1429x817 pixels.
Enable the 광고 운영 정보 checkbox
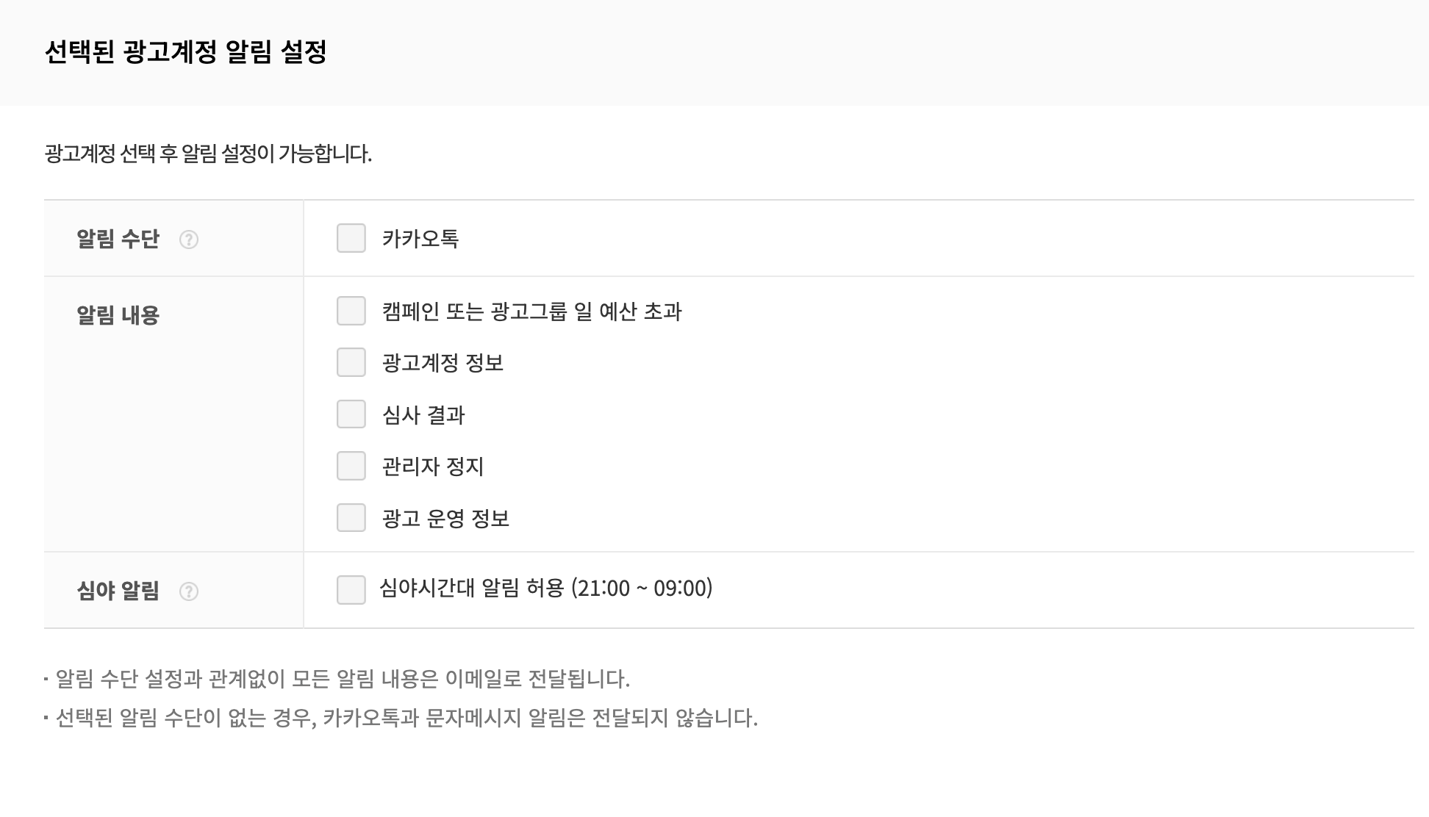click(351, 518)
